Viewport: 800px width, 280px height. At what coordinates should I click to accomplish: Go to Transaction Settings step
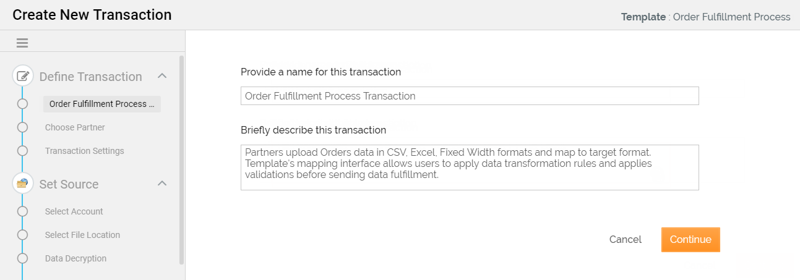(x=84, y=151)
